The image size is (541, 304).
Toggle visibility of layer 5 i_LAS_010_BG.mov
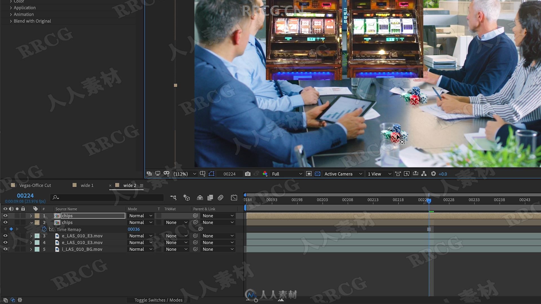pos(5,249)
